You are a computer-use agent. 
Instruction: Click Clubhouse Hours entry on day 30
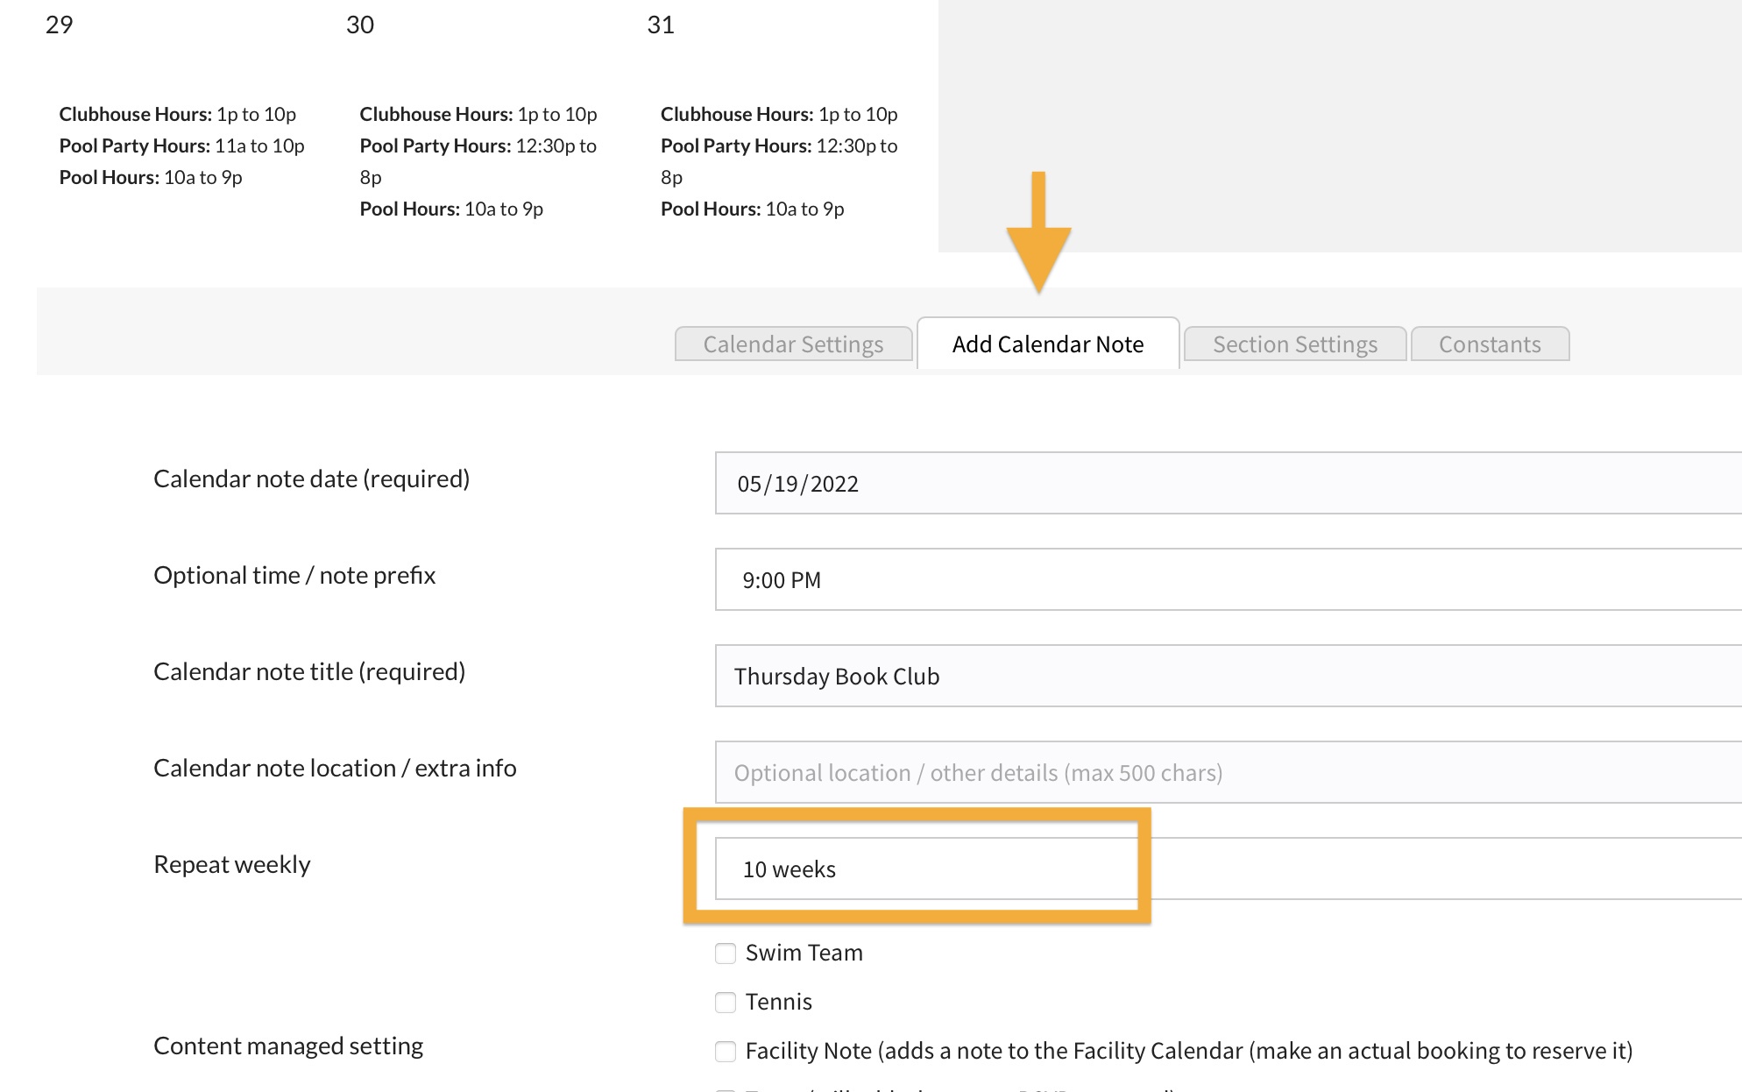coord(478,114)
